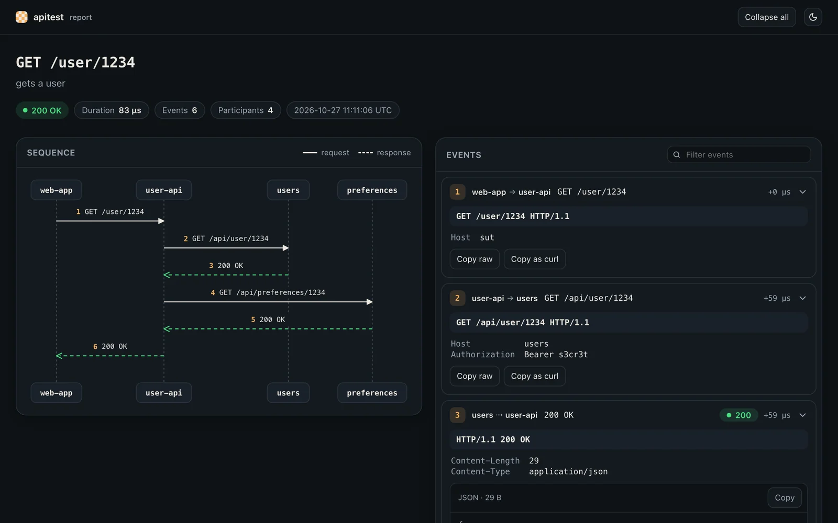This screenshot has width=838, height=523.
Task: Click sequence message '2 GET /api/user/1234'
Action: tap(226, 238)
